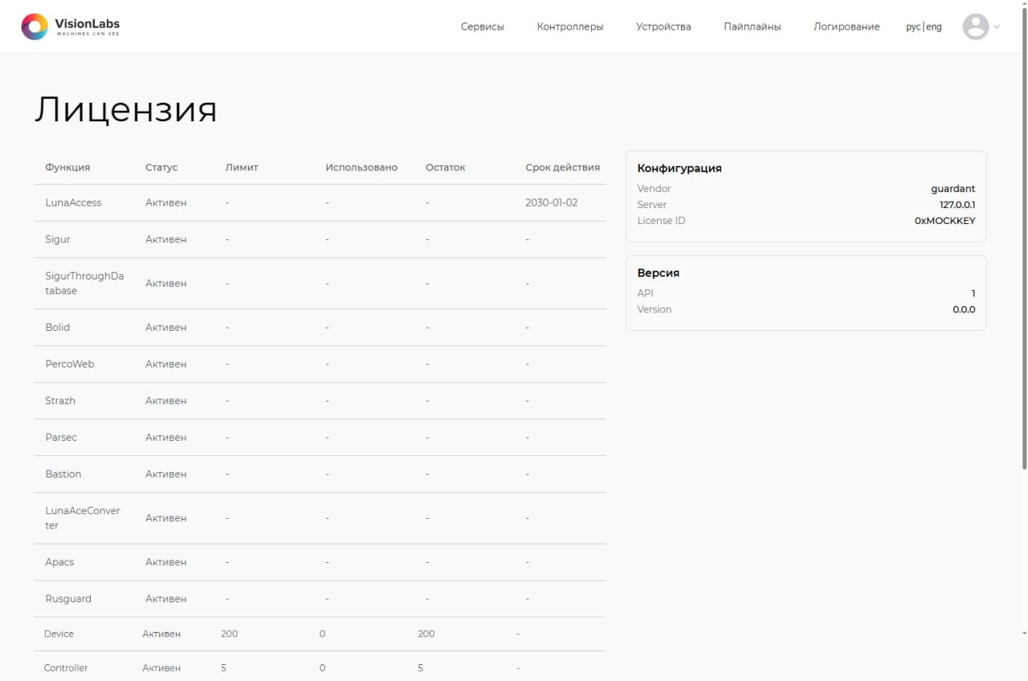The height and width of the screenshot is (681, 1028).
Task: Click the Срок действия column header
Action: 563,167
